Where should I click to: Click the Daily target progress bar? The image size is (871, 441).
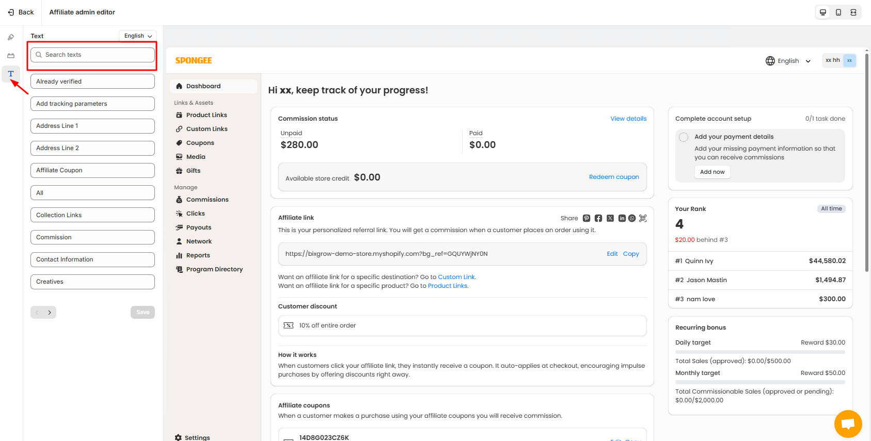coord(760,352)
